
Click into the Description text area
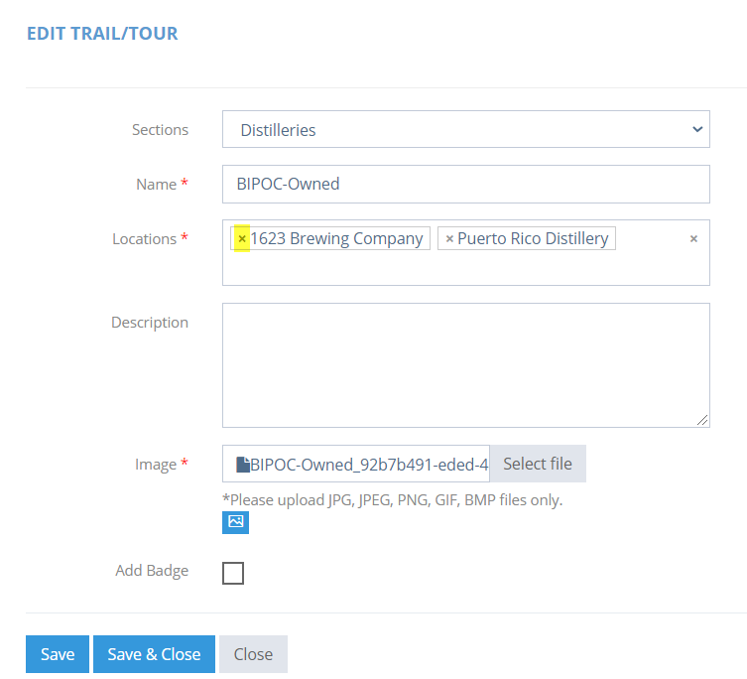coord(466,364)
